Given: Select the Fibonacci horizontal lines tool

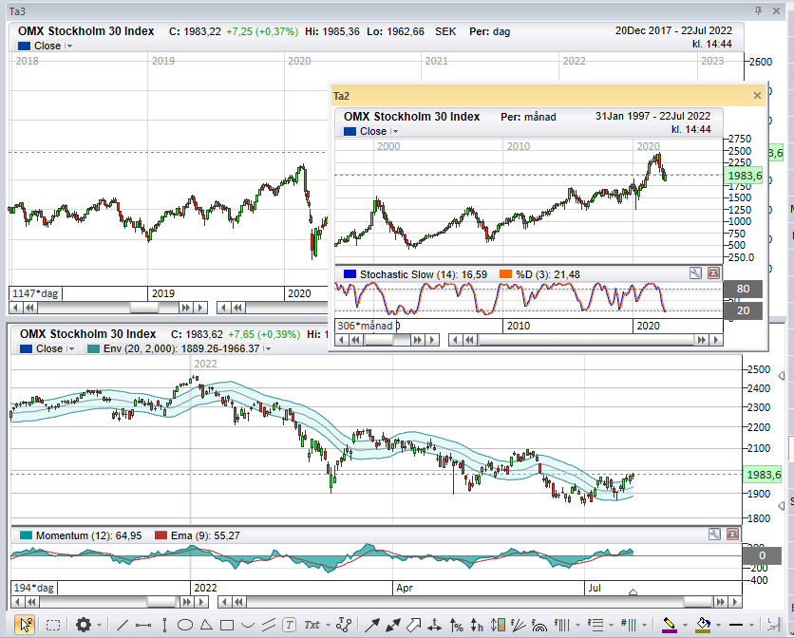Looking at the screenshot, I should [595, 625].
